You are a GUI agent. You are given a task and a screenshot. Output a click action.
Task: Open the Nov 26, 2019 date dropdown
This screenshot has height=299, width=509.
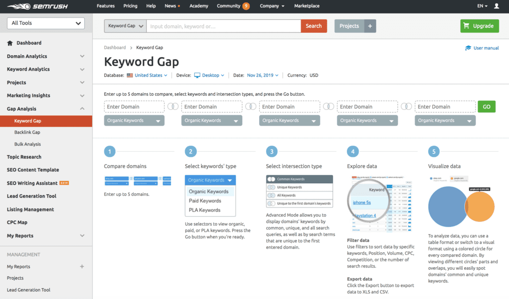click(x=262, y=75)
